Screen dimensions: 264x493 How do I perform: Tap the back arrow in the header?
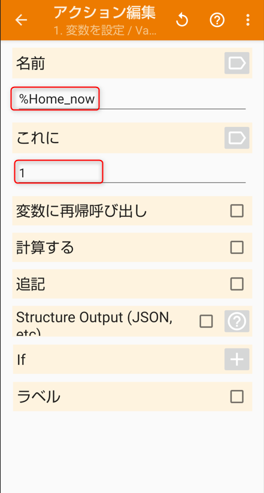point(22,20)
